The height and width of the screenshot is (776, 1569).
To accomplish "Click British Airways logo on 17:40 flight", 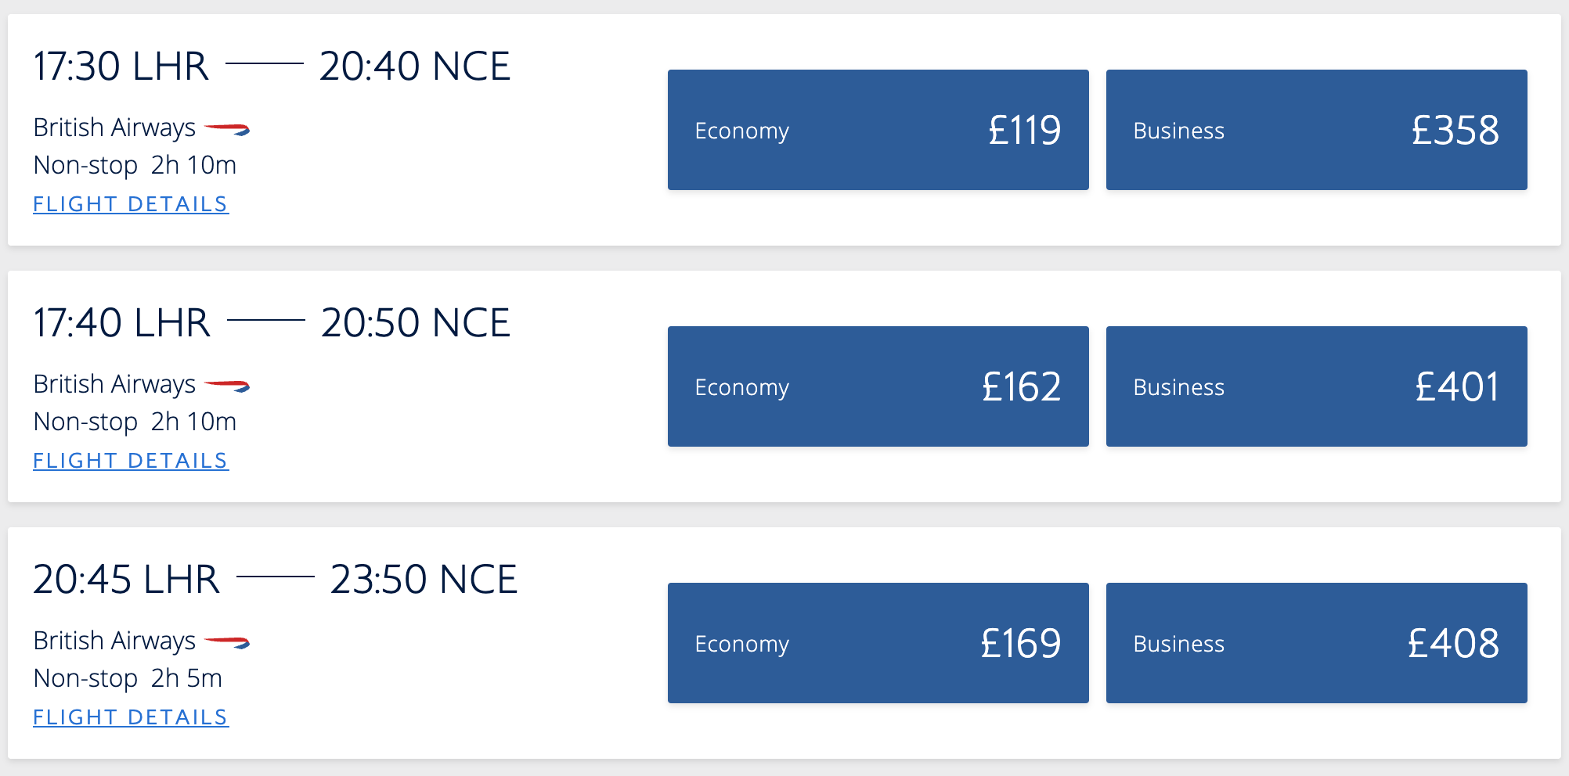I will pos(227,386).
